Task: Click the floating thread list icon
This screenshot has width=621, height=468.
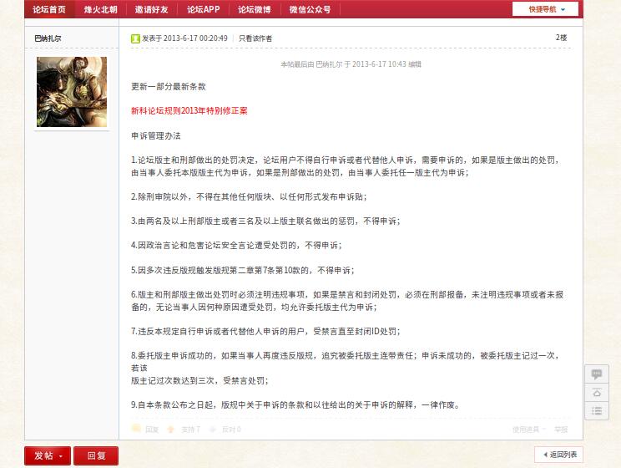Action: point(596,410)
